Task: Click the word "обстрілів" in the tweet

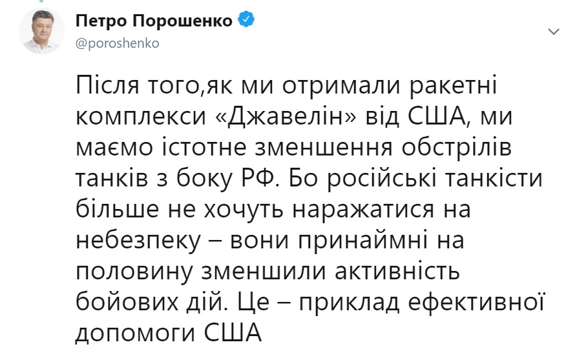Action: [456, 148]
